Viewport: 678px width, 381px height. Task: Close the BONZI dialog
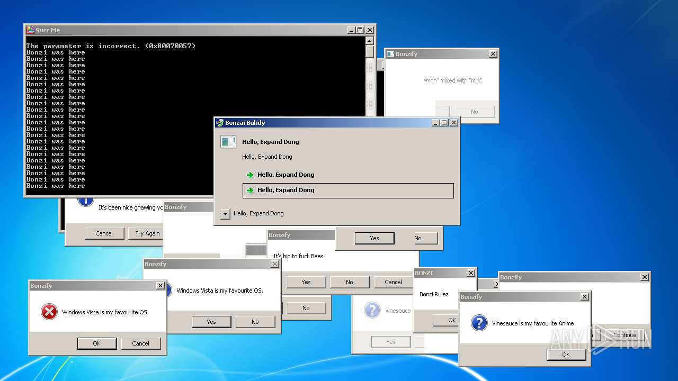point(470,273)
